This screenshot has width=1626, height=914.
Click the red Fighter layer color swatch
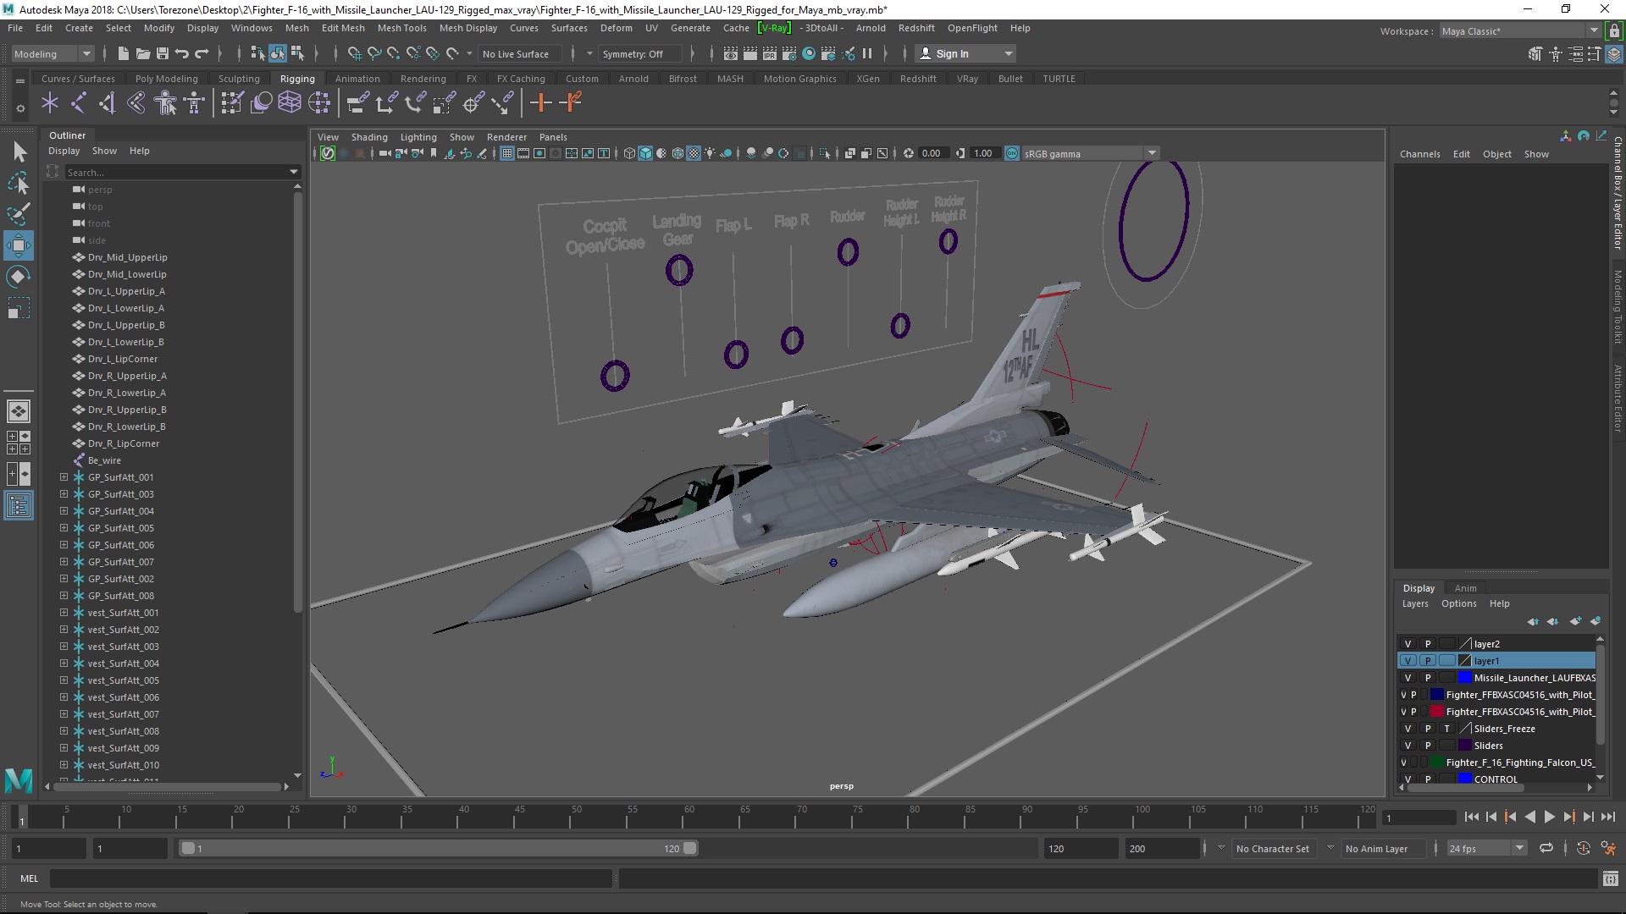tap(1436, 712)
